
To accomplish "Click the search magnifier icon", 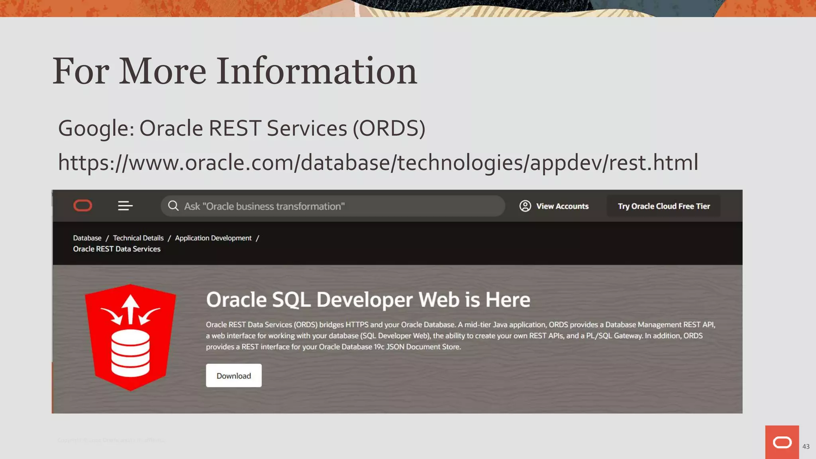I will (173, 206).
